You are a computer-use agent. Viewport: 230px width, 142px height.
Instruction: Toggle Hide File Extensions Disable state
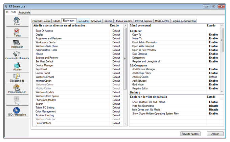click(x=213, y=106)
